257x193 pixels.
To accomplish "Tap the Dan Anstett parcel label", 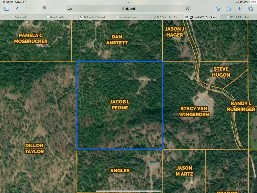I will click(117, 40).
